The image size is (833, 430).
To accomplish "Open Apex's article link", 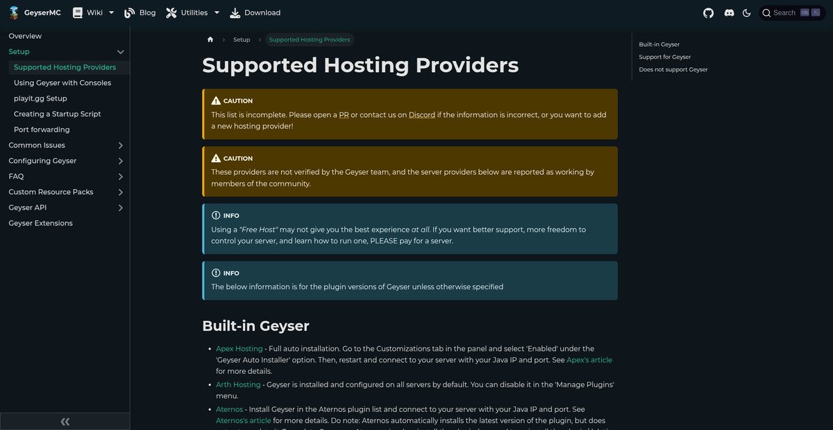I will (589, 360).
